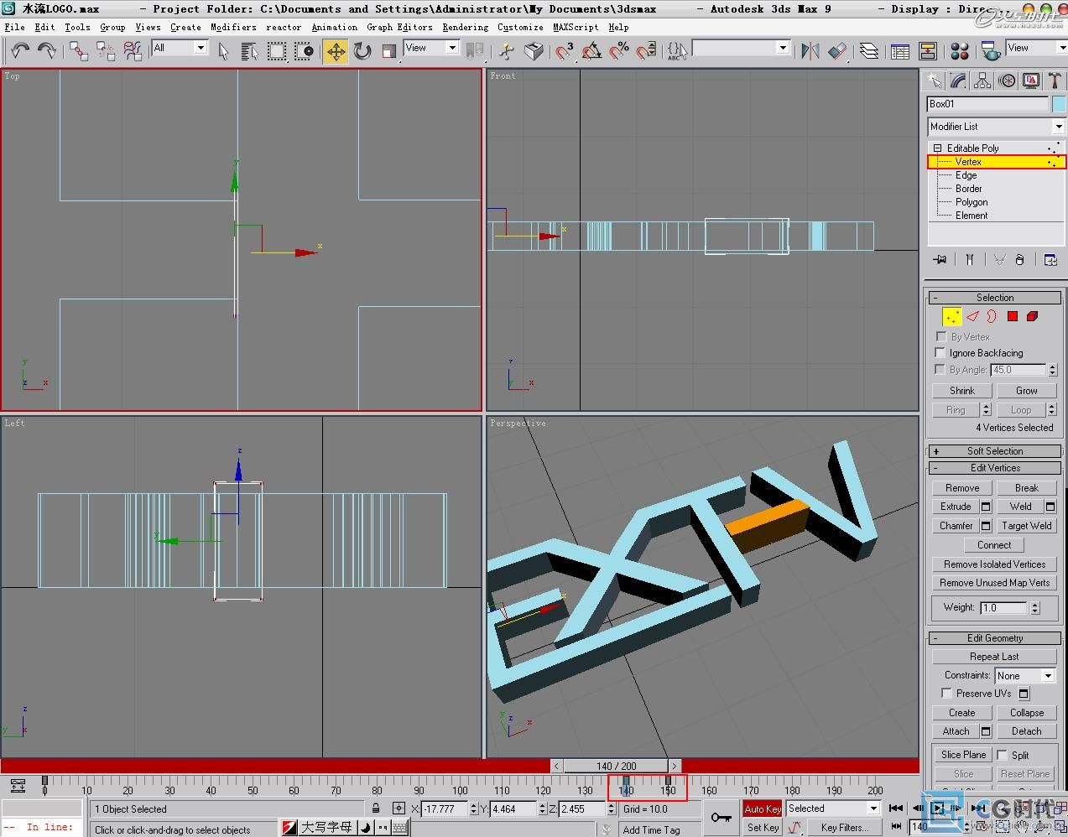This screenshot has width=1068, height=837.
Task: Collapse the Editable Poly stack tree
Action: point(937,148)
